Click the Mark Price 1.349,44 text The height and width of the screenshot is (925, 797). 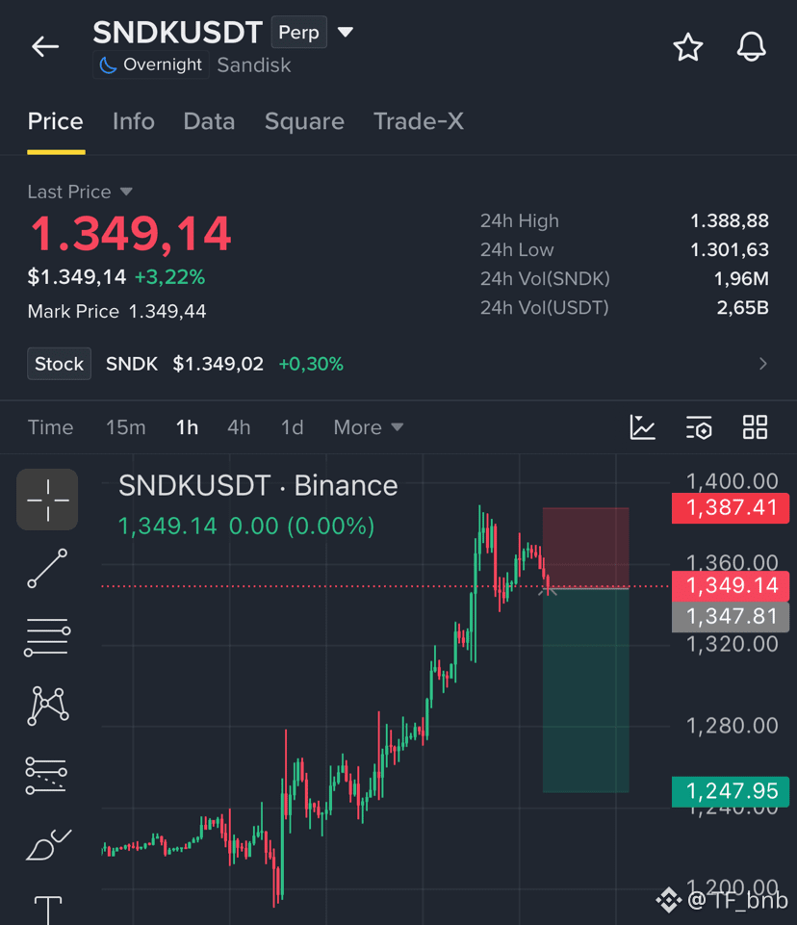[116, 312]
